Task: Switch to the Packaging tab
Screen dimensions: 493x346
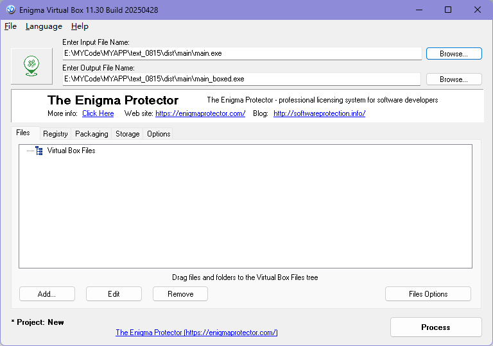Action: point(92,134)
